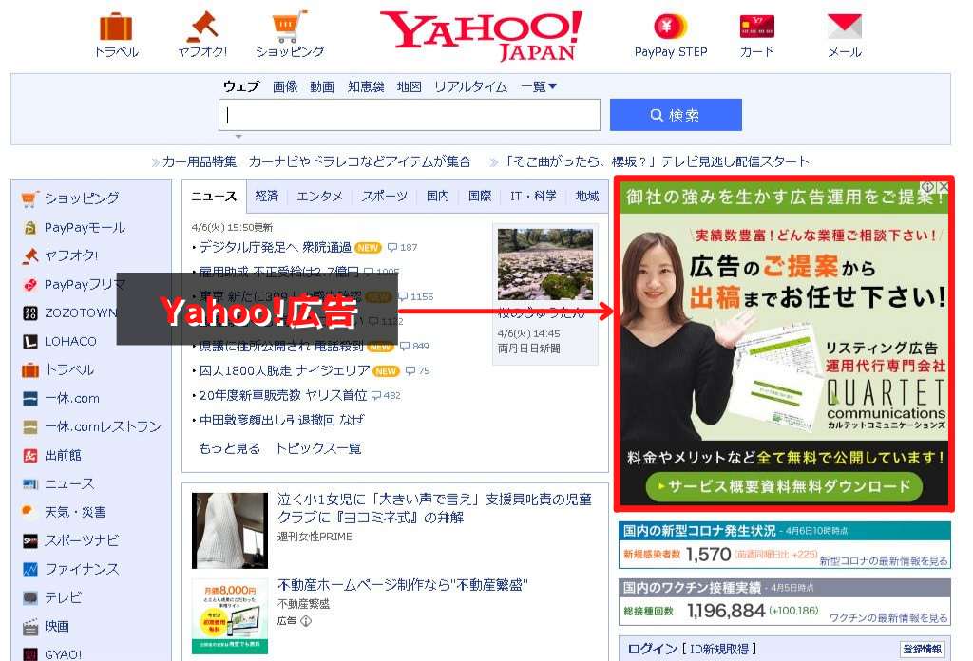Screen dimensions: 973x661
Task: Open headline 囚人1800人脱走 ナイジェリア
Action: pos(284,370)
